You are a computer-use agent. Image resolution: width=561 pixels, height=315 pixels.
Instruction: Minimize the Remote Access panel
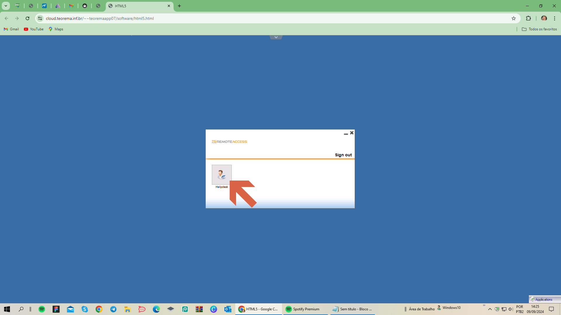coord(346,134)
